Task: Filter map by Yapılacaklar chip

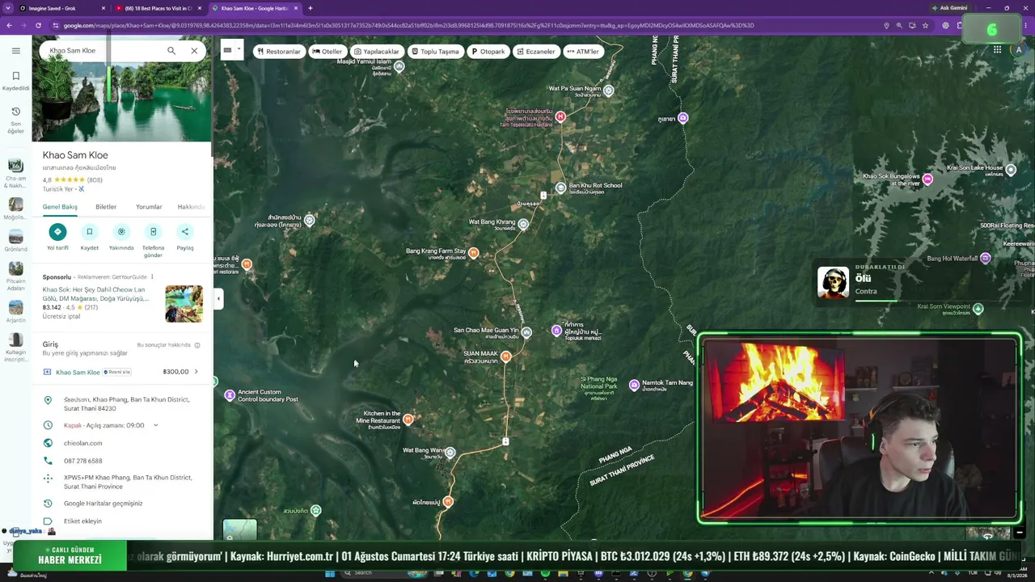Action: click(377, 52)
